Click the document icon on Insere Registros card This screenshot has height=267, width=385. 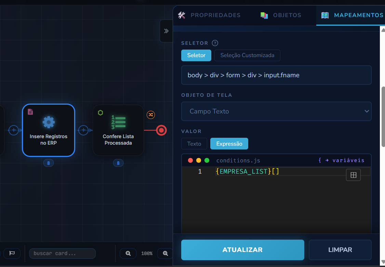coord(30,112)
